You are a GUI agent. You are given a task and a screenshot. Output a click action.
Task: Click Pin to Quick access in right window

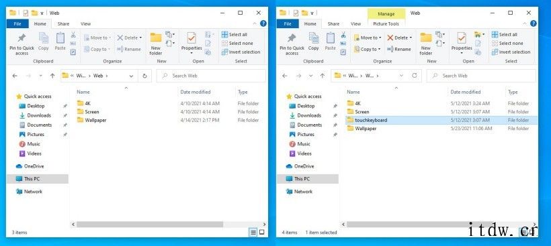click(x=292, y=44)
